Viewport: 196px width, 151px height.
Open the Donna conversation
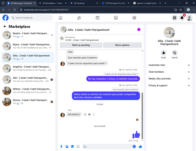(x=28, y=102)
